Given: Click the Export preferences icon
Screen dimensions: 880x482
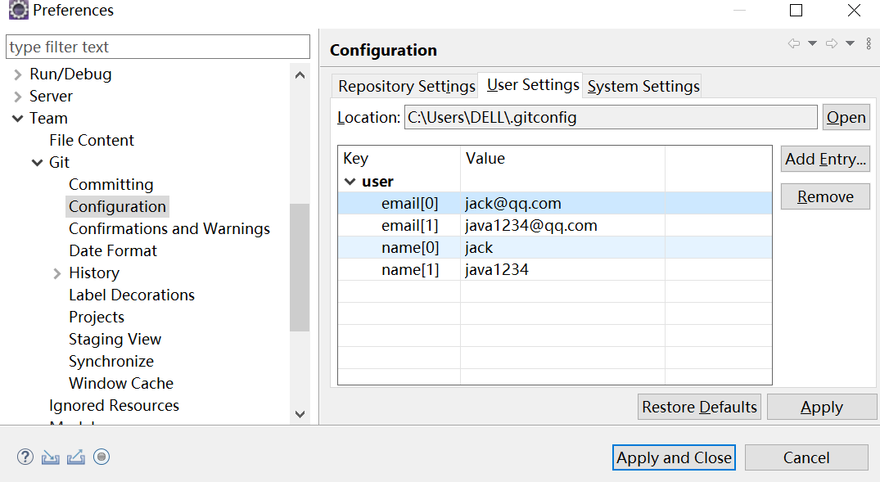Looking at the screenshot, I should [x=76, y=457].
